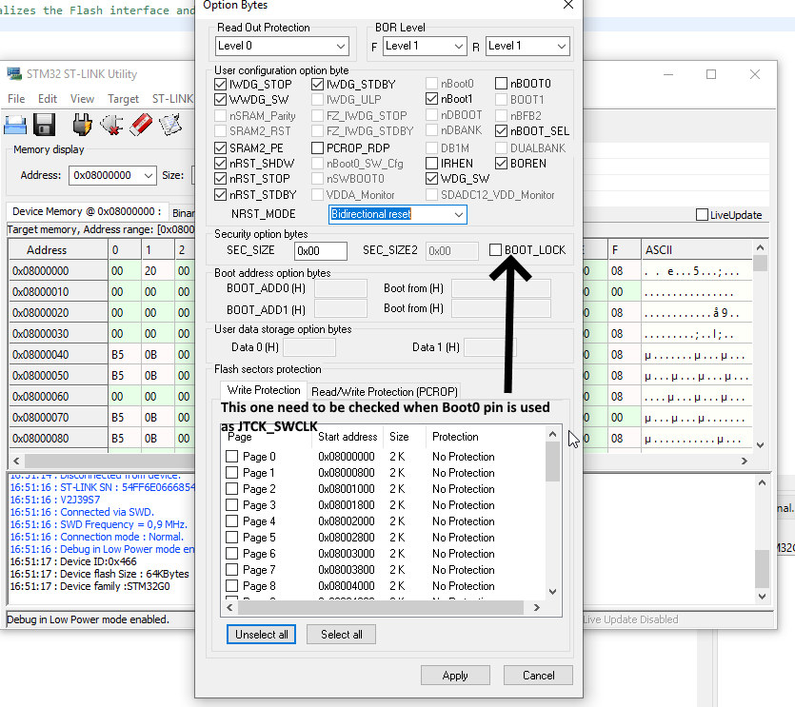Open the ST-LINK menu
795x707 pixels.
[172, 99]
